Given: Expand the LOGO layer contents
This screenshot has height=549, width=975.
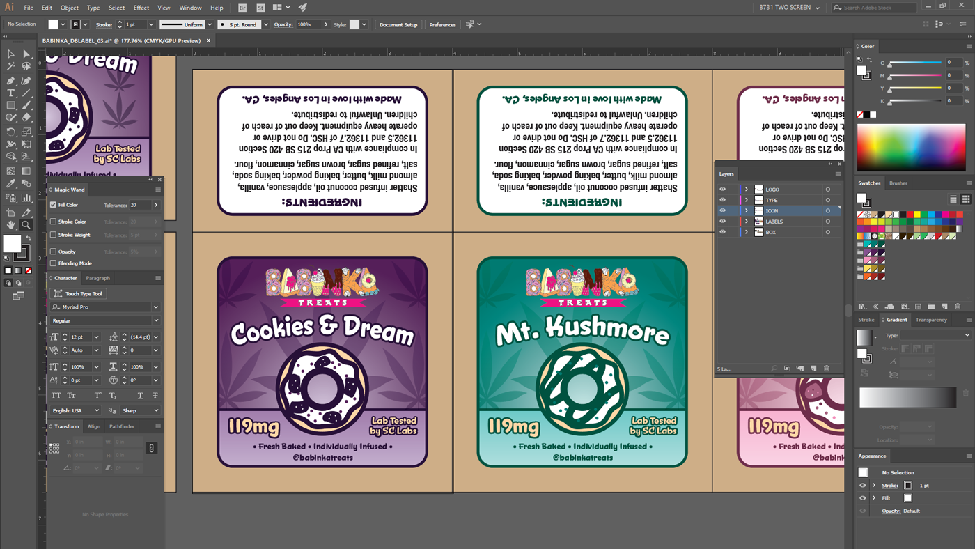Looking at the screenshot, I should click(x=747, y=190).
